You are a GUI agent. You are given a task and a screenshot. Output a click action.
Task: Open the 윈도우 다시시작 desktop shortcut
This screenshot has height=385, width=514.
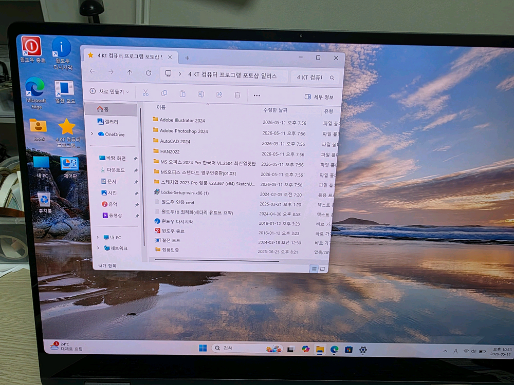[62, 53]
